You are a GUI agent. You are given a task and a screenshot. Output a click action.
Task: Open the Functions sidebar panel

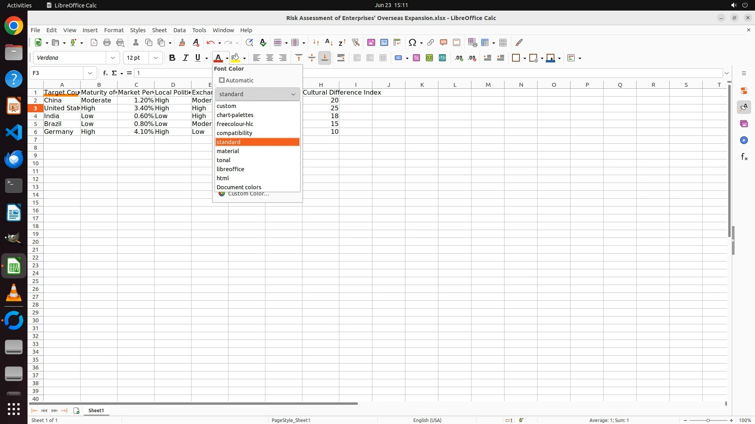pyautogui.click(x=744, y=157)
